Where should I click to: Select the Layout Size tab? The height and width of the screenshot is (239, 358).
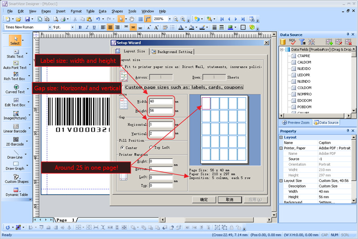[131, 51]
